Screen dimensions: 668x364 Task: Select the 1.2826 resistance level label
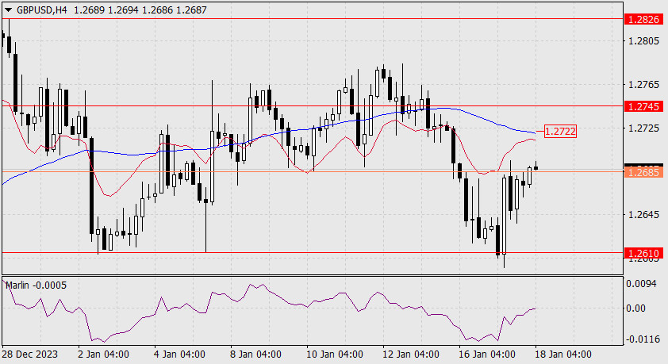tap(643, 19)
